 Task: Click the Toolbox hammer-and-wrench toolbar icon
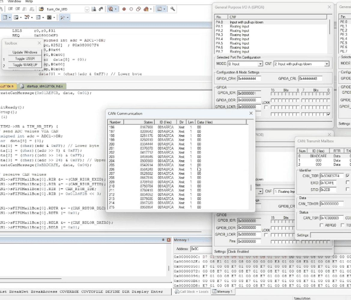coord(62,17)
